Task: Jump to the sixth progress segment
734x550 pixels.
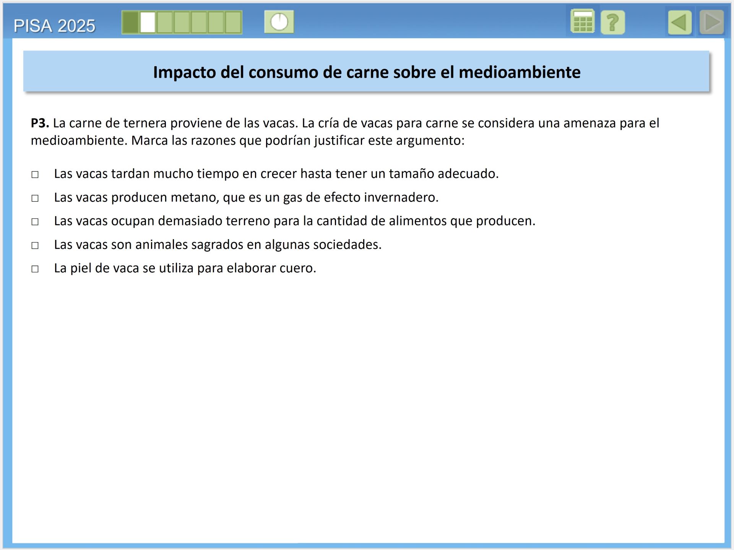Action: click(216, 23)
